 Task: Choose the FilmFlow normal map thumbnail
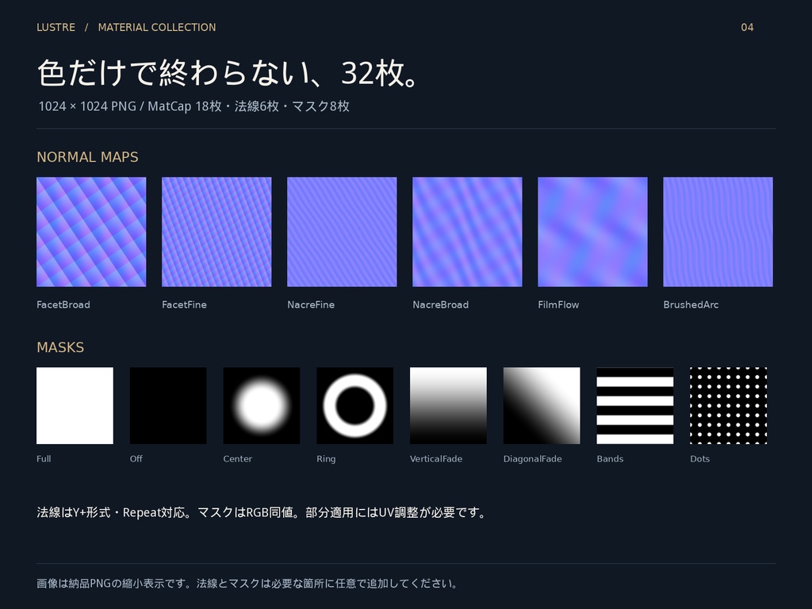coord(592,232)
